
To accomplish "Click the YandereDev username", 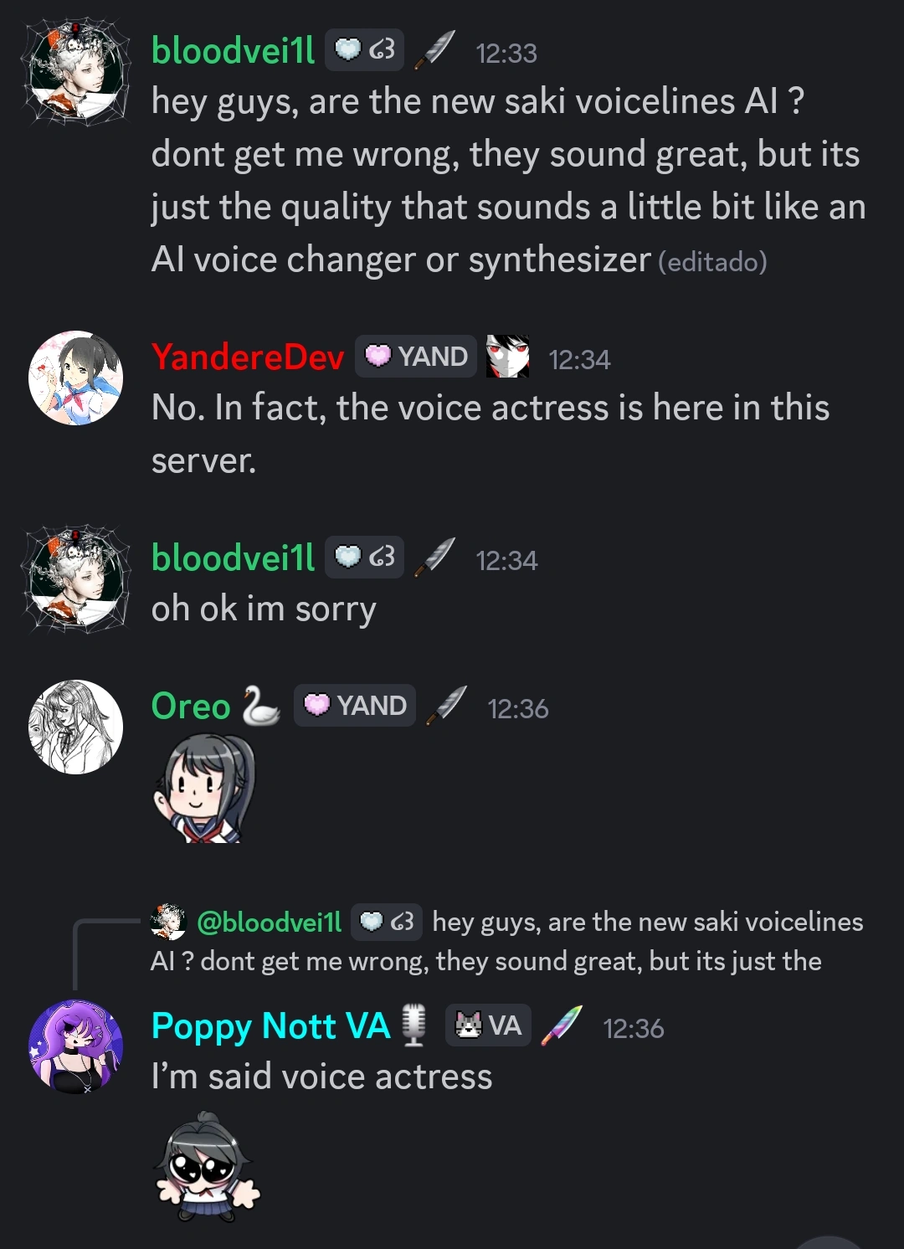I will tap(248, 357).
